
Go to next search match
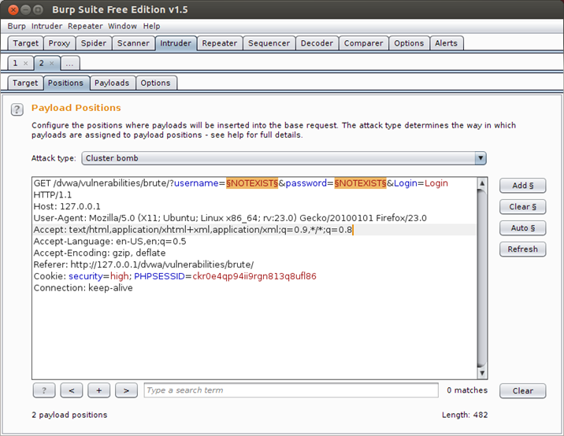click(x=126, y=390)
